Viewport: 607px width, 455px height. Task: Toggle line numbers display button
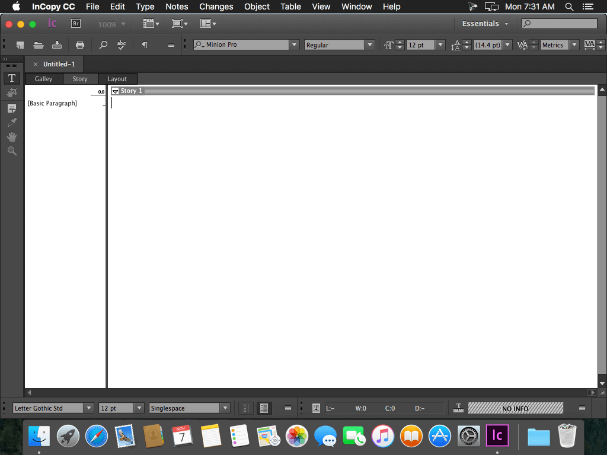pyautogui.click(x=245, y=408)
